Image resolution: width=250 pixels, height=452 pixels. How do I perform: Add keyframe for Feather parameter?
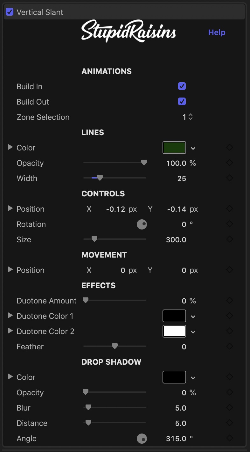tap(230, 346)
